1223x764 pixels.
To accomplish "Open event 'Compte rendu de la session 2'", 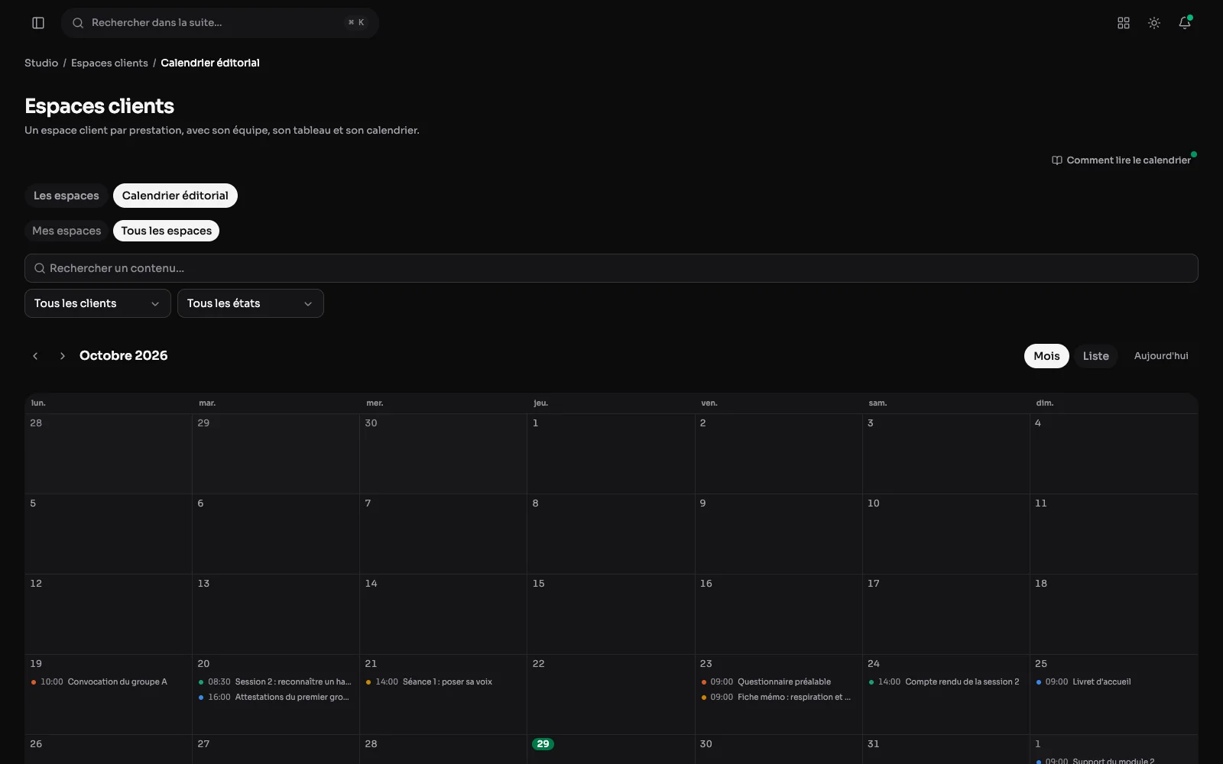I will click(x=944, y=681).
